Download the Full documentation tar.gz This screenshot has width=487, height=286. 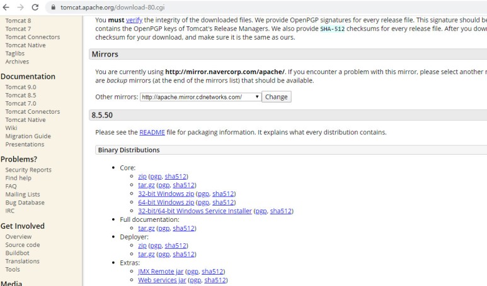coord(146,228)
